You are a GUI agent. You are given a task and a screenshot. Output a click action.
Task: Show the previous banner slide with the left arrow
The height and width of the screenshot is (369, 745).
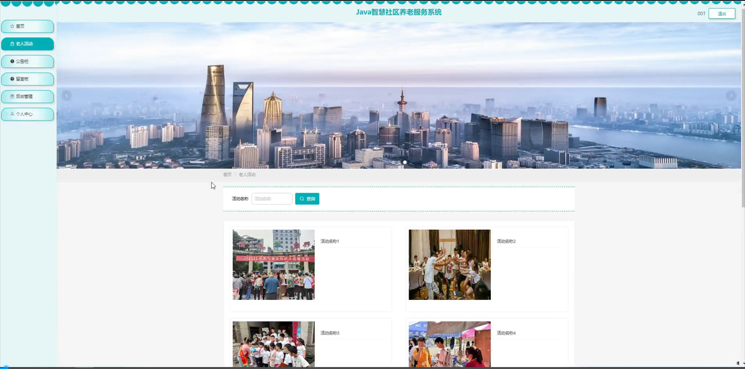(67, 96)
